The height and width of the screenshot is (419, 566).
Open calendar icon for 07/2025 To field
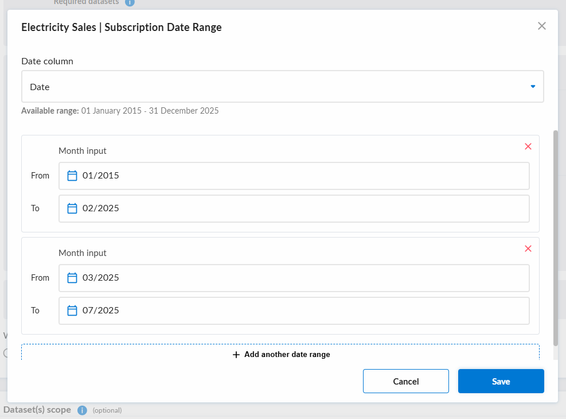coord(72,311)
